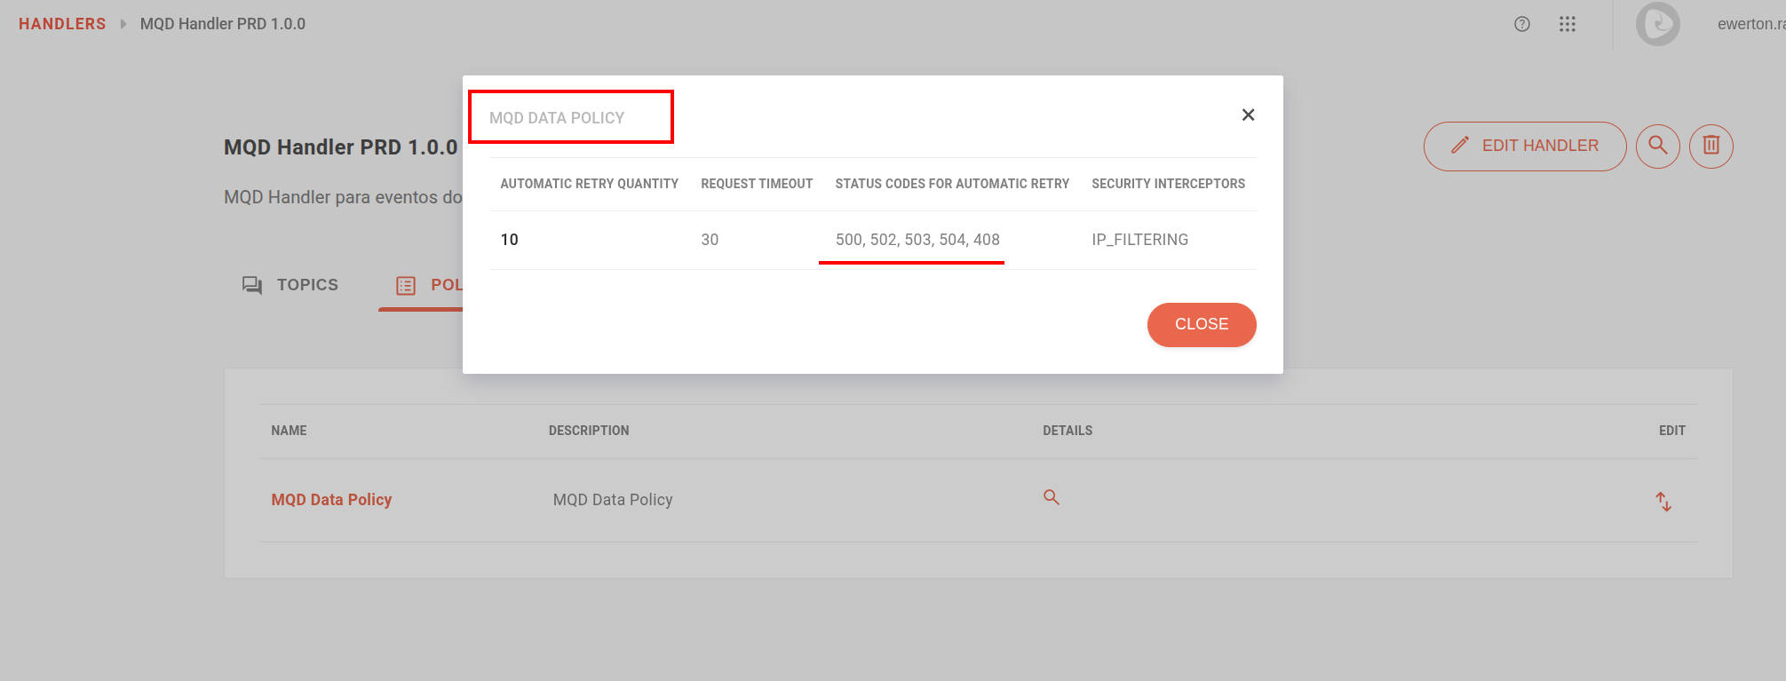
Task: Delete handler using the trash icon
Action: click(1711, 146)
